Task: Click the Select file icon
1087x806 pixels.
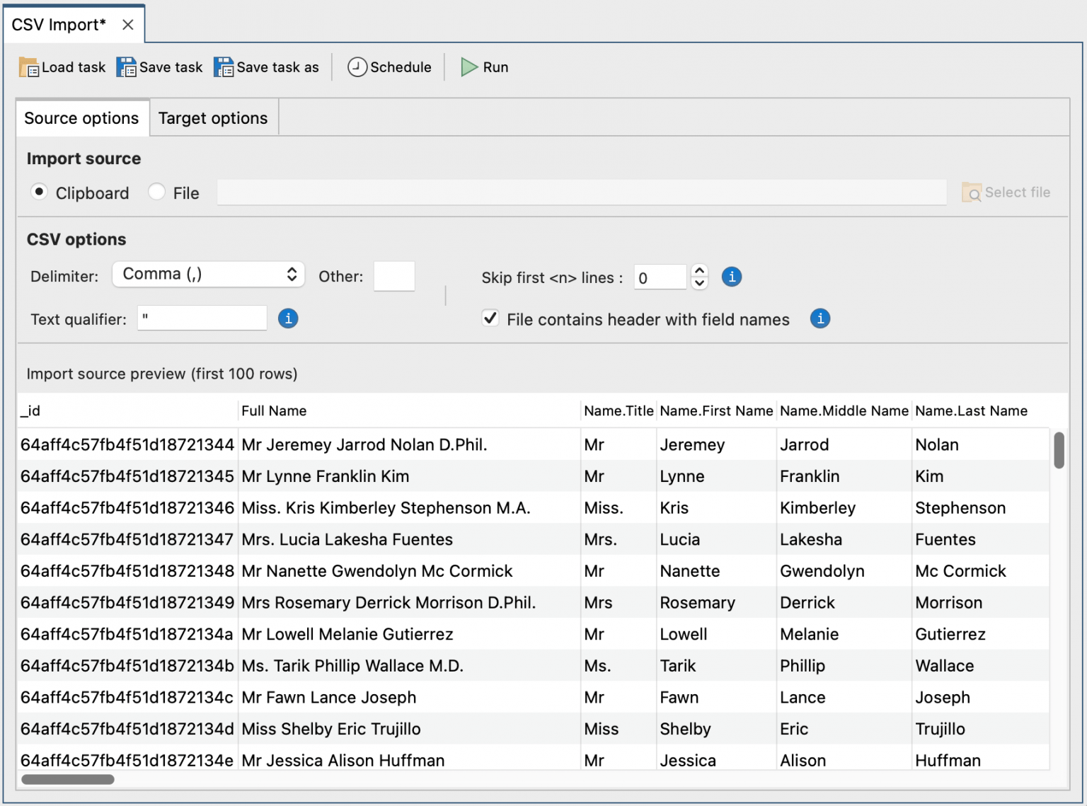Action: 970,192
